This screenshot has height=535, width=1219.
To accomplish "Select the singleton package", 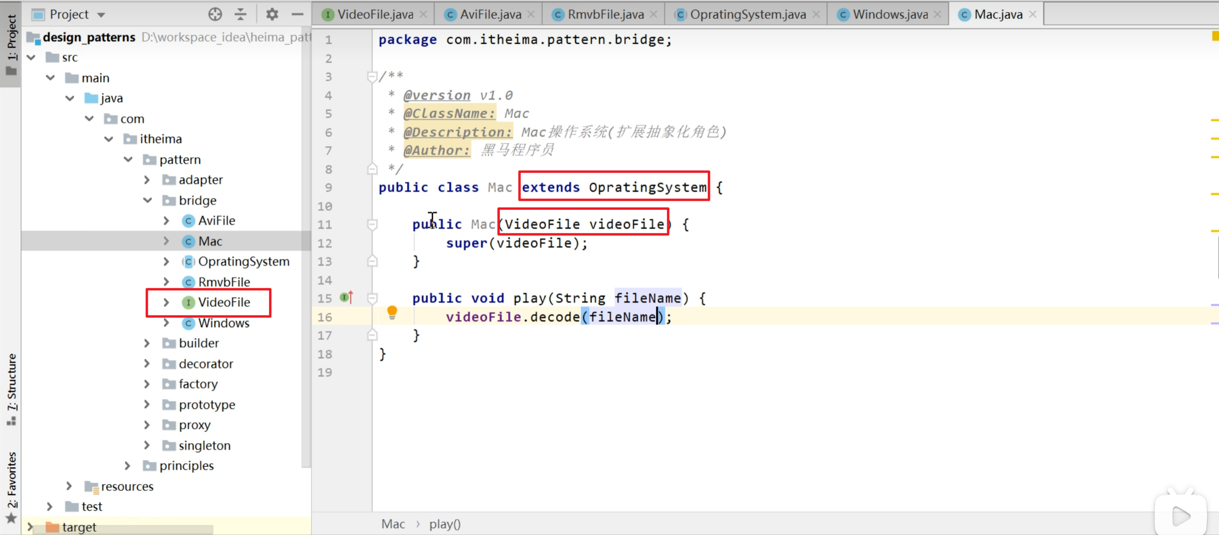I will pyautogui.click(x=205, y=445).
